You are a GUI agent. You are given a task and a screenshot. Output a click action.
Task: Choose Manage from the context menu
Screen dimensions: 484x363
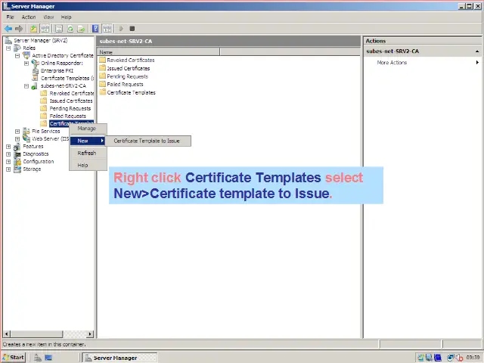(x=87, y=128)
